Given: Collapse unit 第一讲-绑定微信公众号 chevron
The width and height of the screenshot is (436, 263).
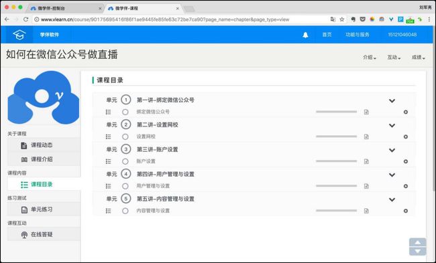Looking at the screenshot, I should pyautogui.click(x=392, y=100).
